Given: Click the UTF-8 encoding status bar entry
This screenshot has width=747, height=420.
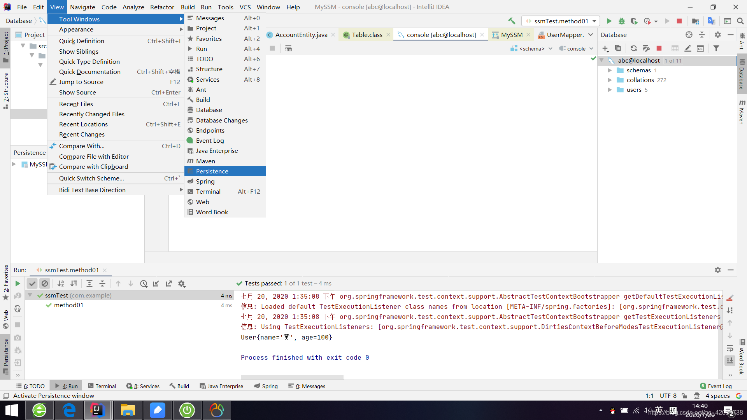Looking at the screenshot, I should click(x=668, y=396).
